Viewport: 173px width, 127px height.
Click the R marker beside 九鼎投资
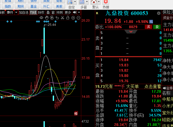point(97,13)
